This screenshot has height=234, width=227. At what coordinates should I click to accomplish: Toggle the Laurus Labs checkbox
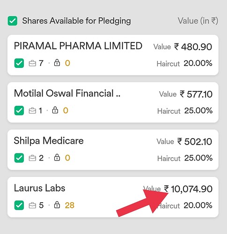(x=19, y=205)
